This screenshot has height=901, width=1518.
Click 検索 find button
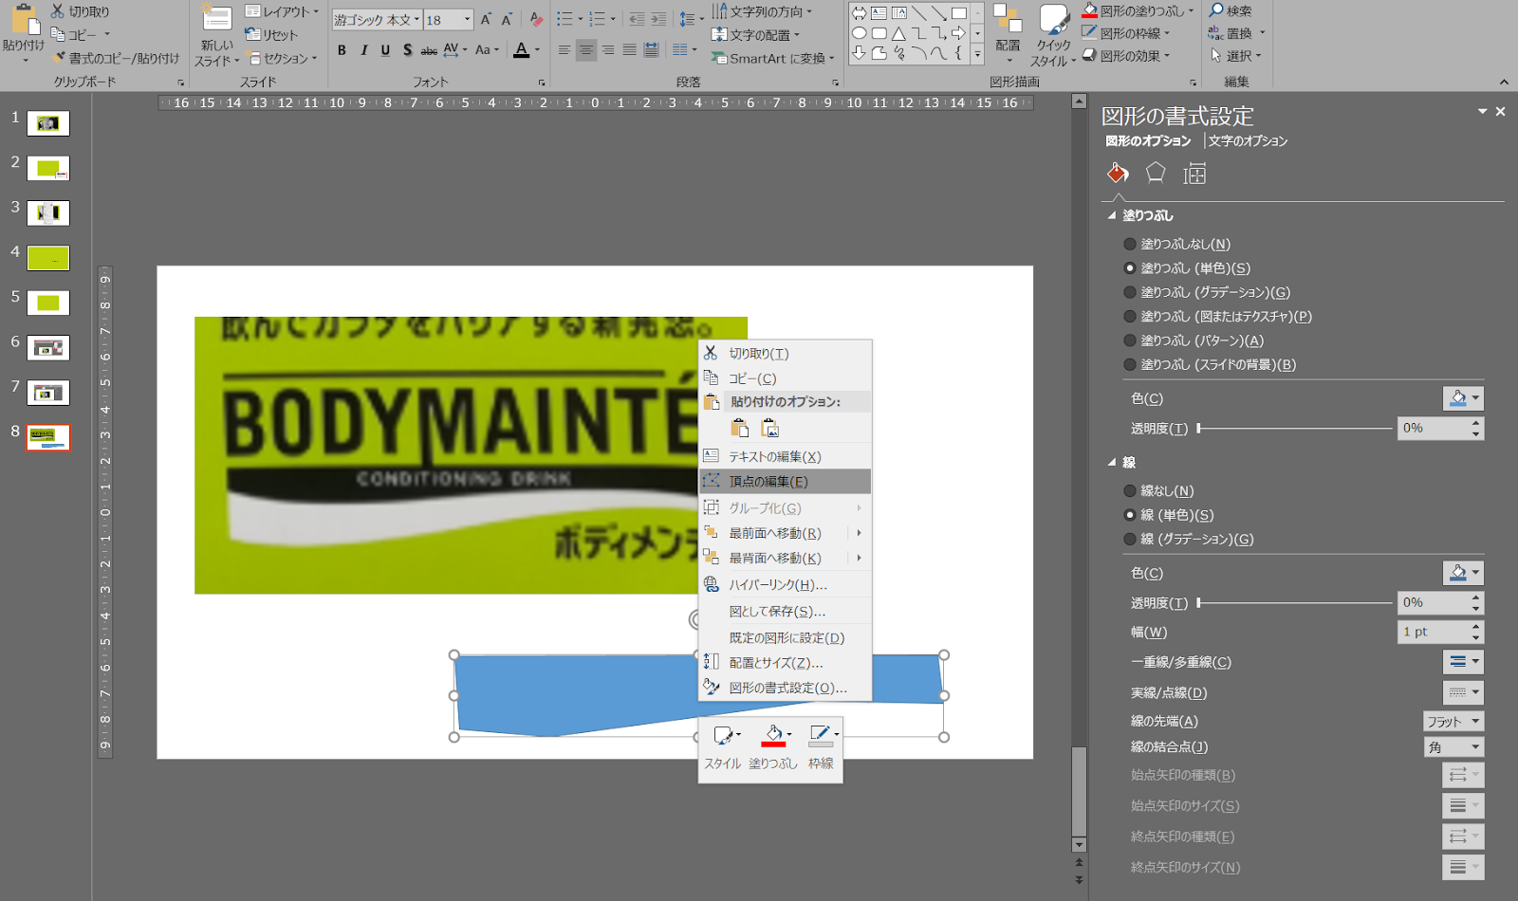click(x=1231, y=10)
